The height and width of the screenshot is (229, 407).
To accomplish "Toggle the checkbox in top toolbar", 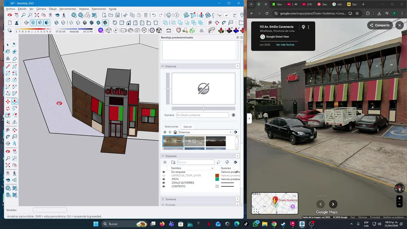I will pos(226,15).
